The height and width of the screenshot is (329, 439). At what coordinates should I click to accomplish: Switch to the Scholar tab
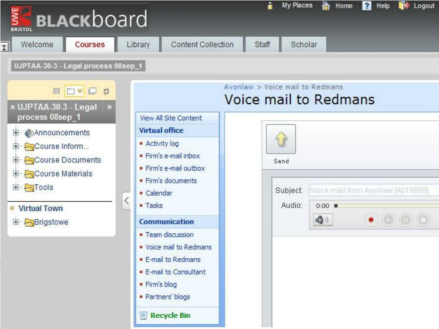point(304,45)
